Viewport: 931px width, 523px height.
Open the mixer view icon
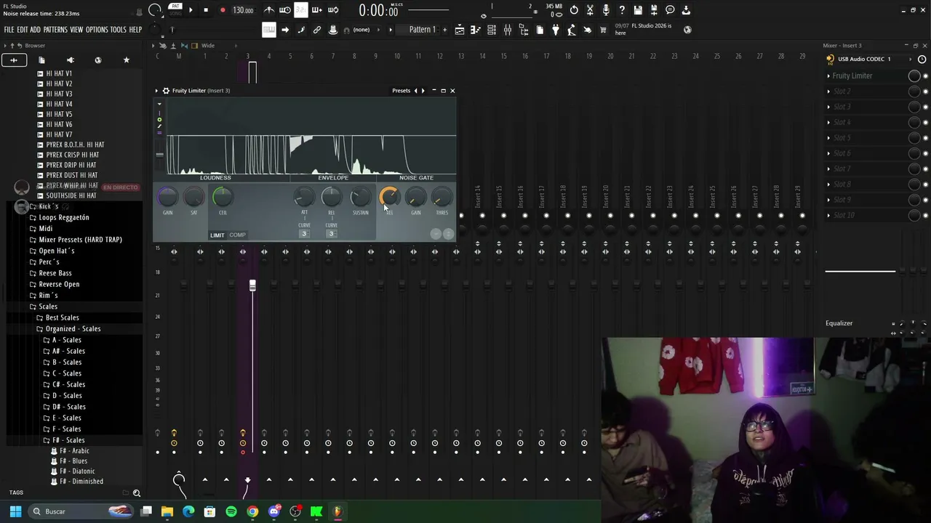[x=508, y=30]
